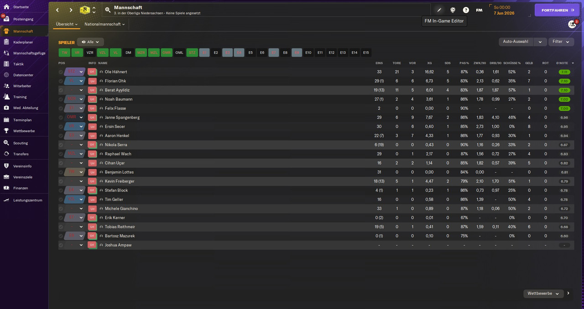
Task: Click the search magnifier icon
Action: coord(108,10)
